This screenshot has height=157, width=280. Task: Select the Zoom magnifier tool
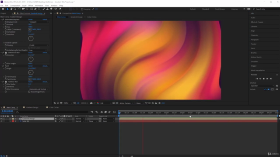pos(15,9)
